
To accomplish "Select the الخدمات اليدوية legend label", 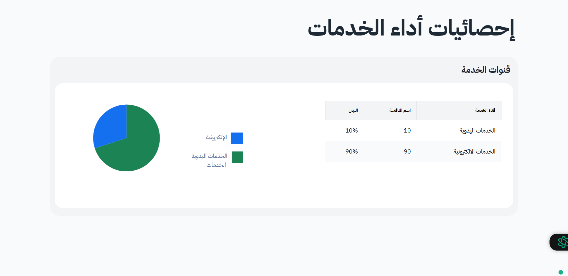I will click(209, 156).
